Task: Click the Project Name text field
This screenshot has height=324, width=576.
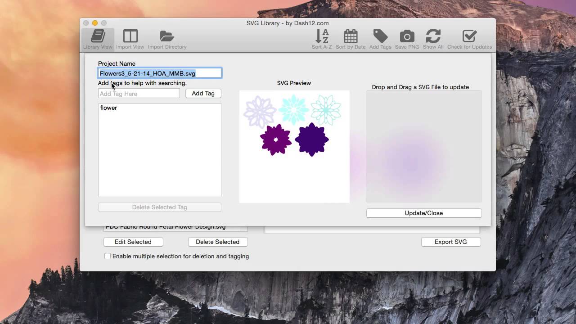Action: [x=160, y=73]
